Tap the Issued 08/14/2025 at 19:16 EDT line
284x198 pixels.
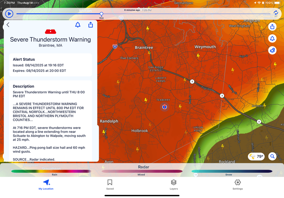(38, 65)
